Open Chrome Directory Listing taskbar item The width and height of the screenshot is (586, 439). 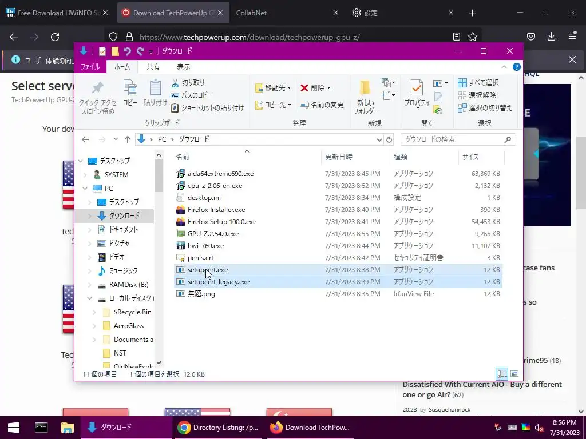(218, 428)
